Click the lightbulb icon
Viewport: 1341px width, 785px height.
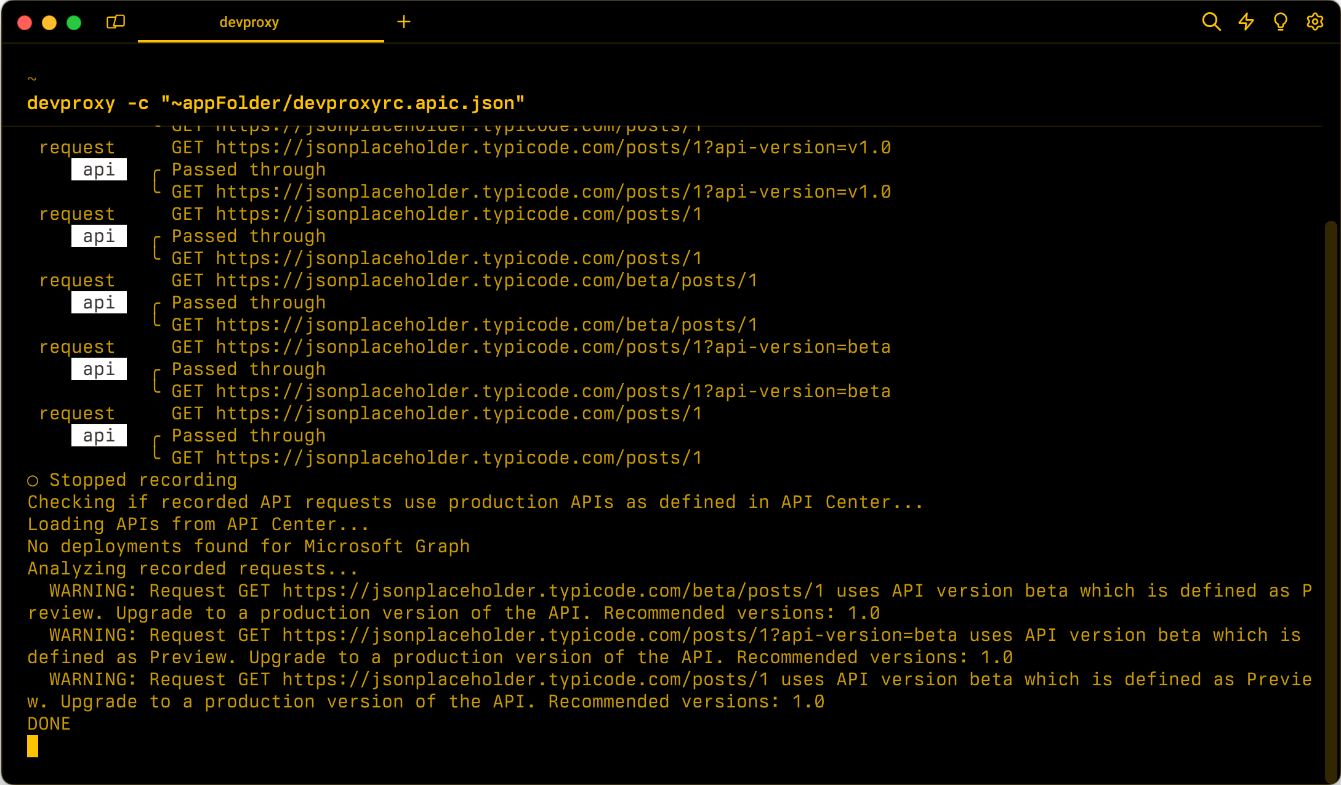pos(1281,22)
